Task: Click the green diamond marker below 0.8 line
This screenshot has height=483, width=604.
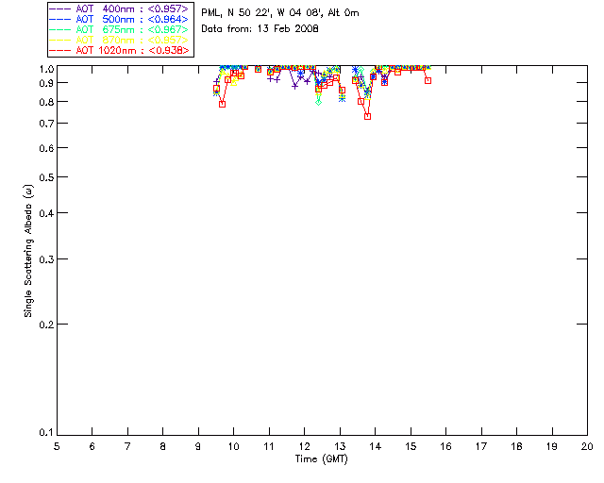Action: (318, 102)
